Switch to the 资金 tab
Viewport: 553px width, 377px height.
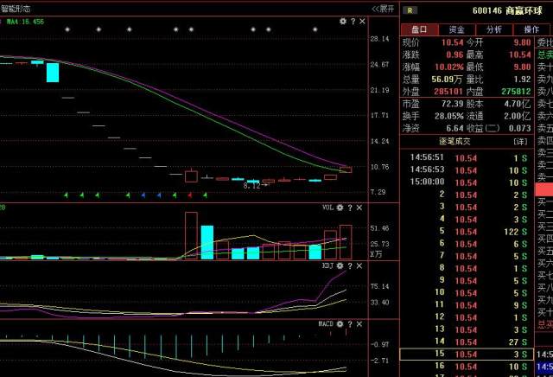click(x=457, y=29)
